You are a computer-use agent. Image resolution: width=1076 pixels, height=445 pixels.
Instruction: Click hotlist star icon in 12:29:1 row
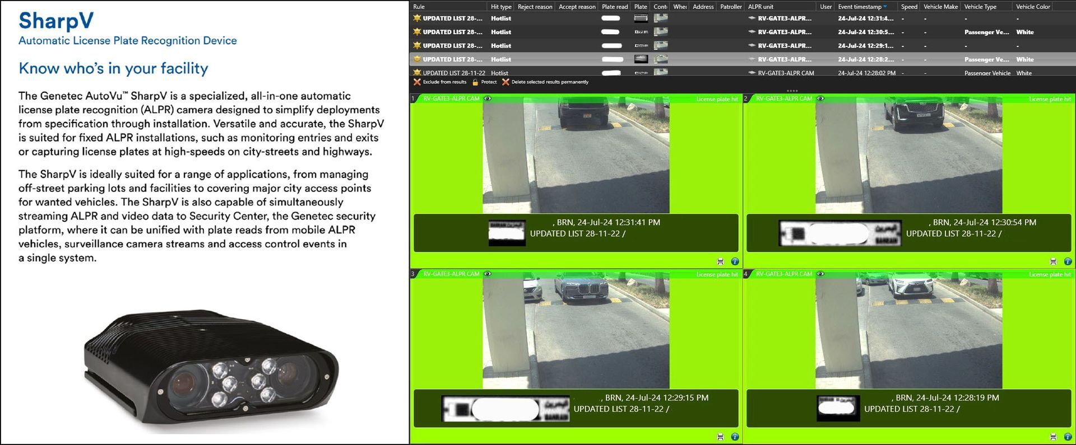pyautogui.click(x=417, y=45)
